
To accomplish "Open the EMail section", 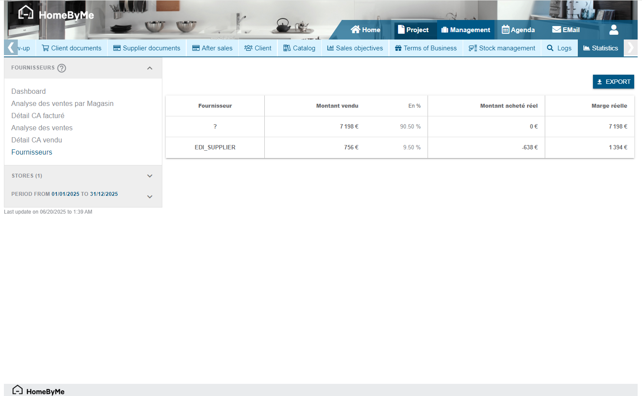I will (x=566, y=30).
